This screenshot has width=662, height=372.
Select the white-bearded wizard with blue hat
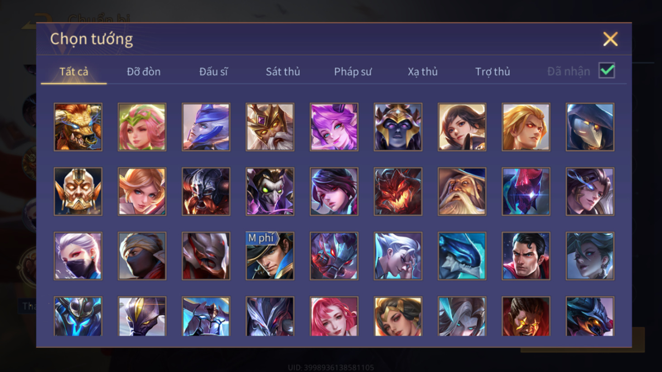462,191
